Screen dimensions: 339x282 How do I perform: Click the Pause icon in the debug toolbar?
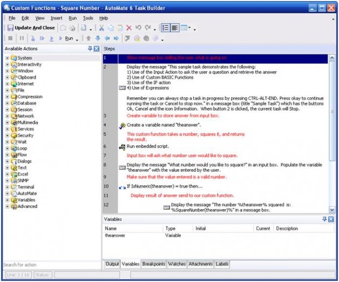(x=21, y=38)
